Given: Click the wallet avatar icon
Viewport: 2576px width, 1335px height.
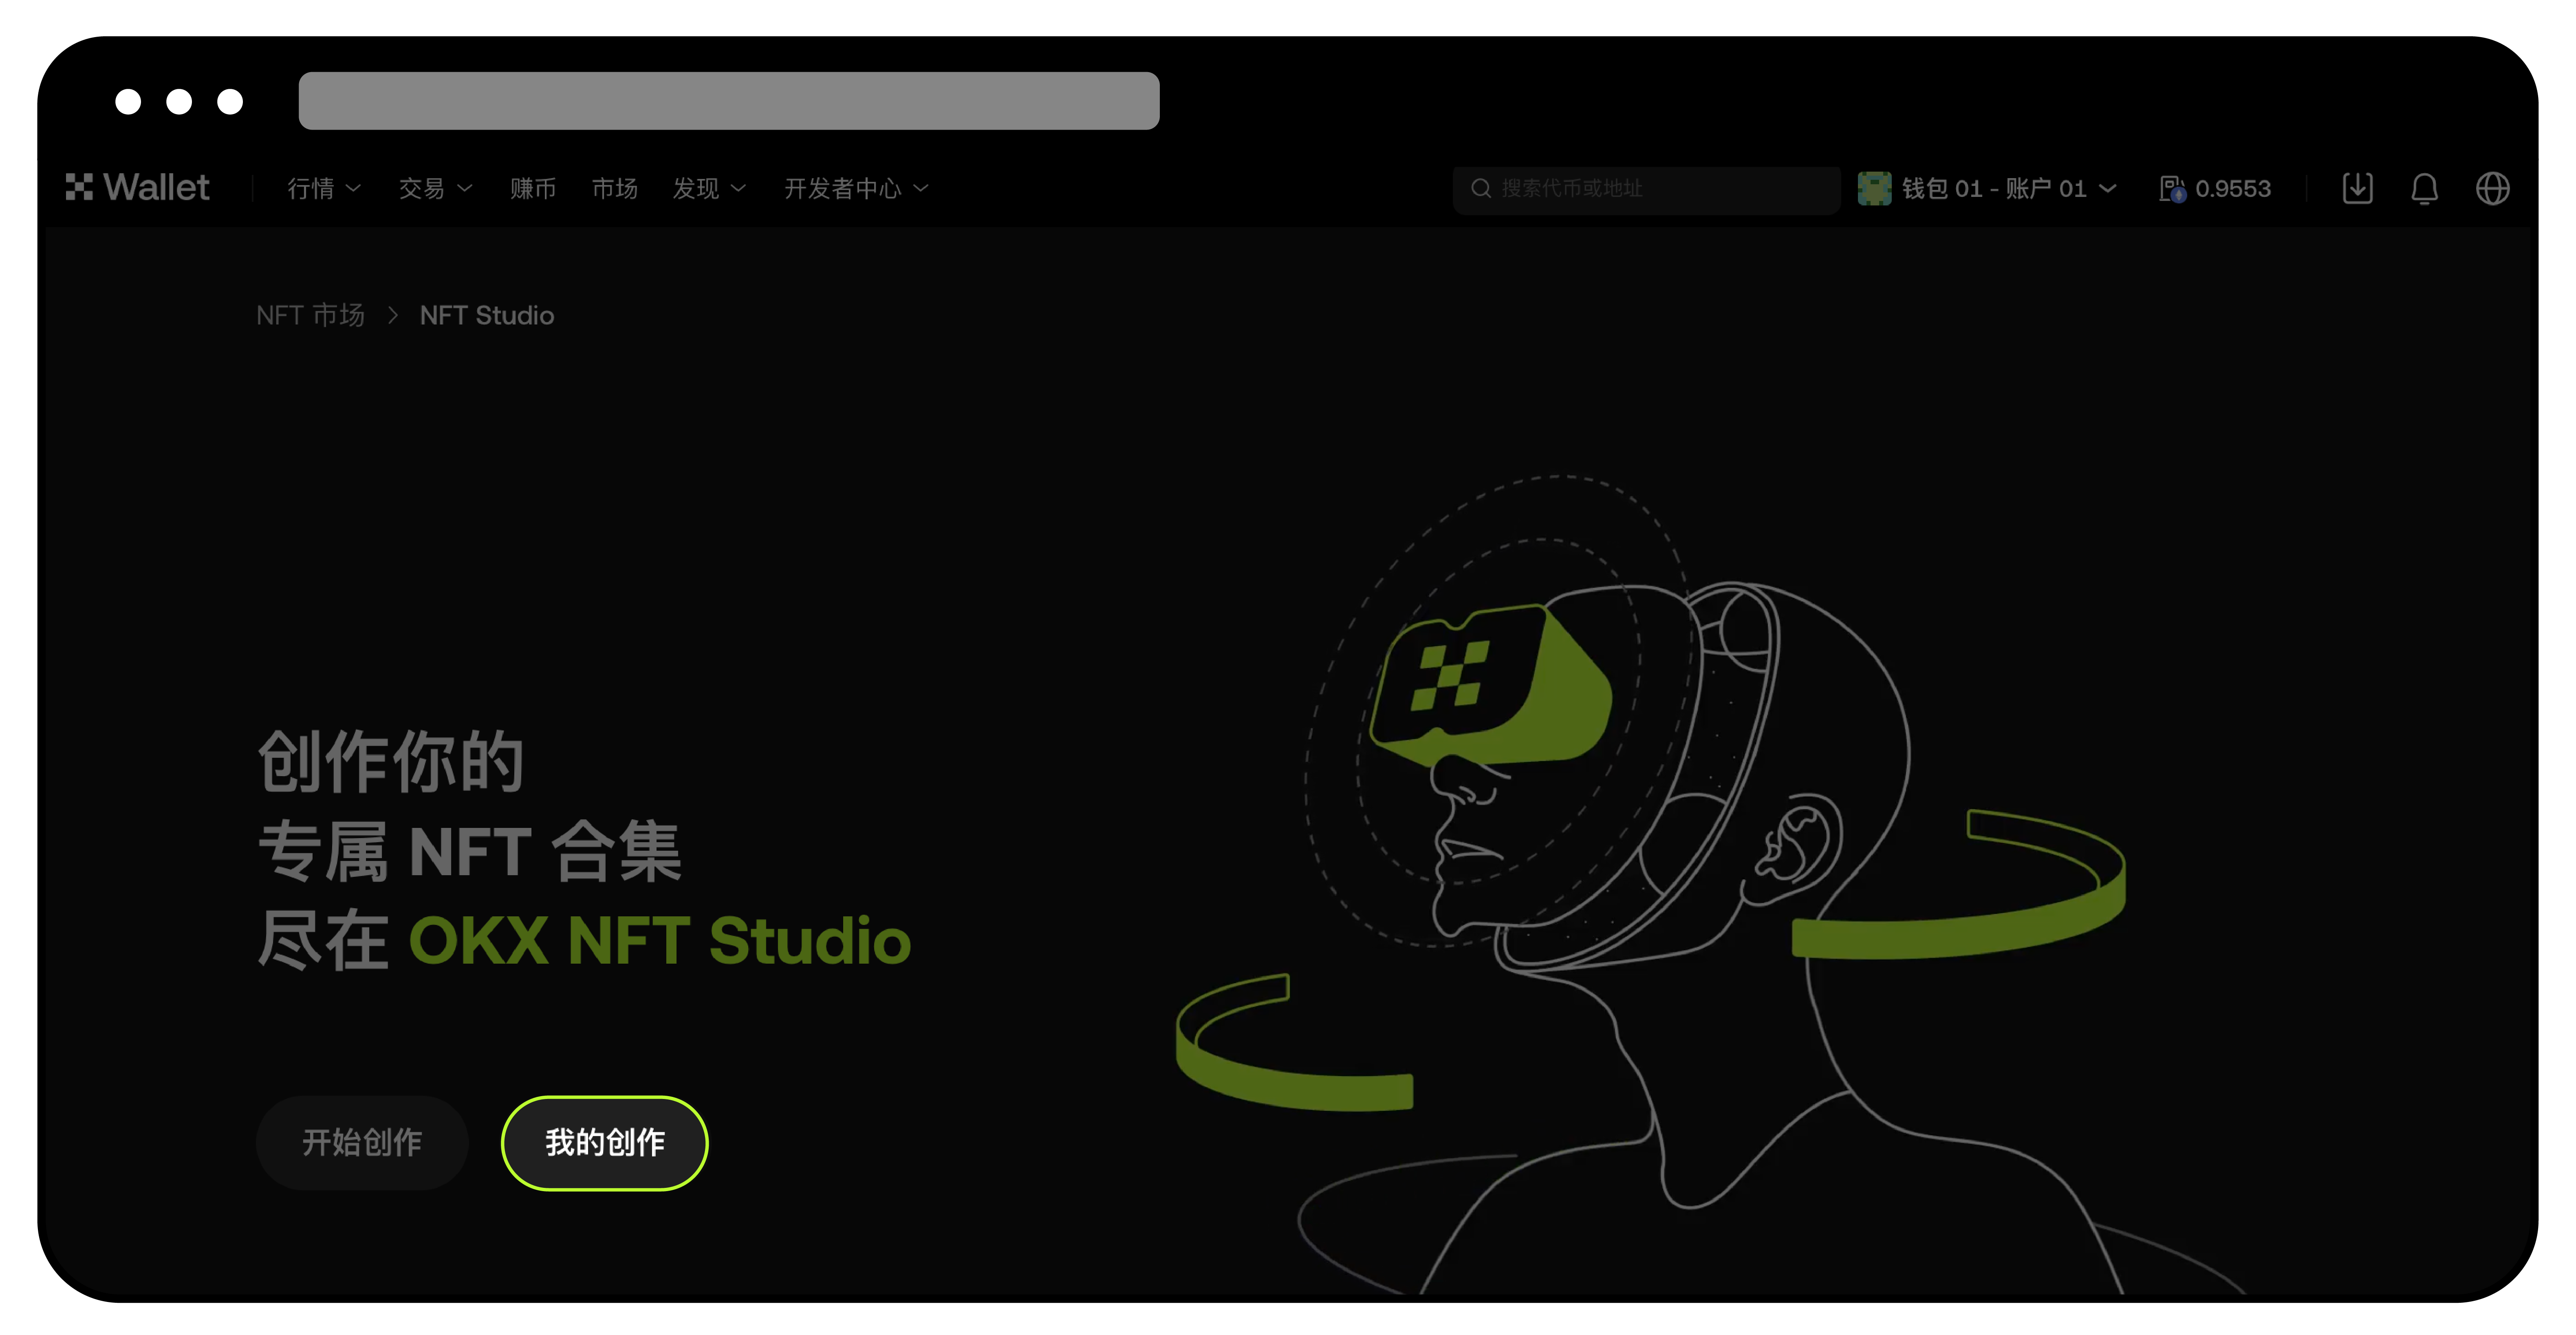Looking at the screenshot, I should [1874, 188].
